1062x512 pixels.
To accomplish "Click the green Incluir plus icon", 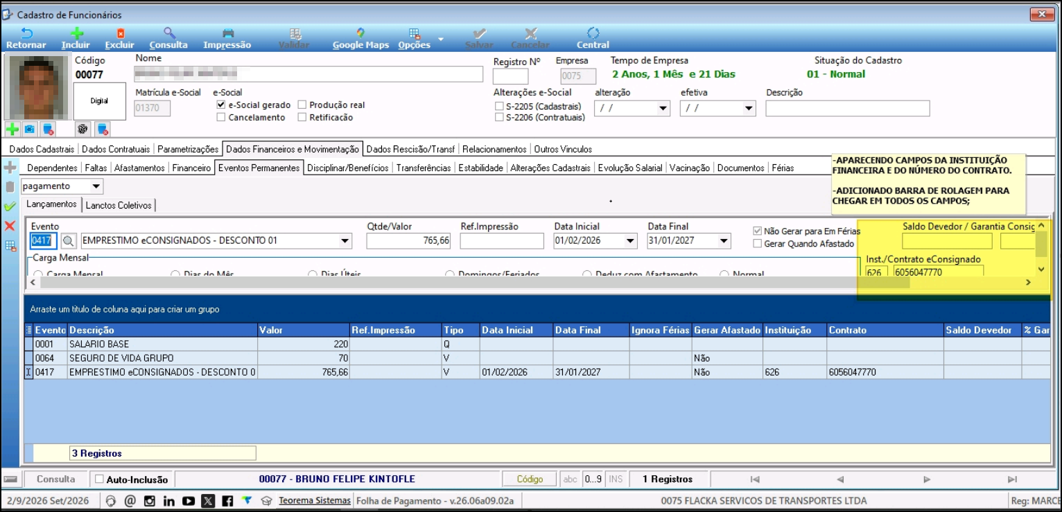I will (76, 33).
